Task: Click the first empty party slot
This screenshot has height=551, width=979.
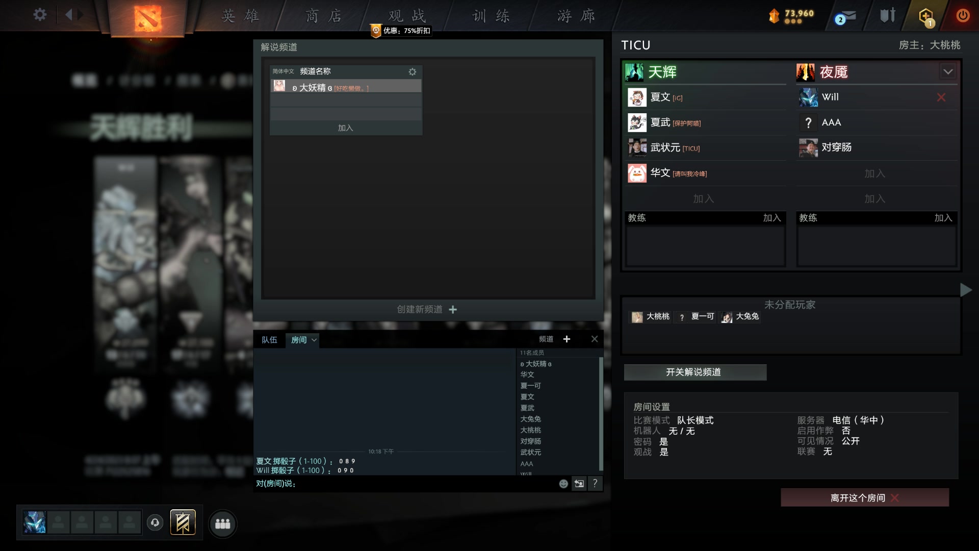Action: [x=59, y=523]
